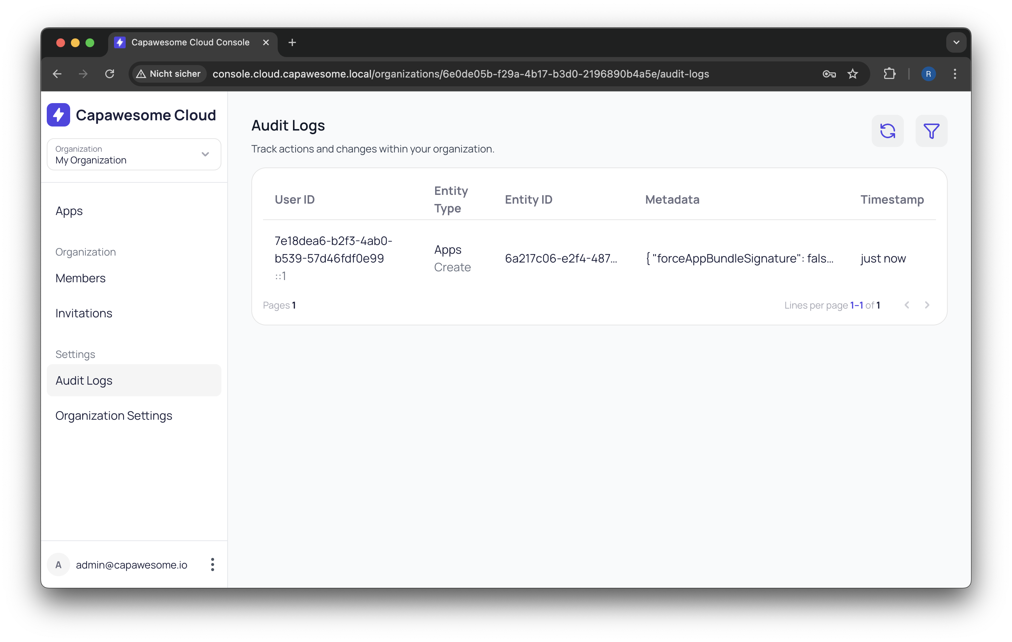This screenshot has width=1012, height=642.
Task: Select the Capawesome Cloud Console tab
Action: click(x=190, y=42)
